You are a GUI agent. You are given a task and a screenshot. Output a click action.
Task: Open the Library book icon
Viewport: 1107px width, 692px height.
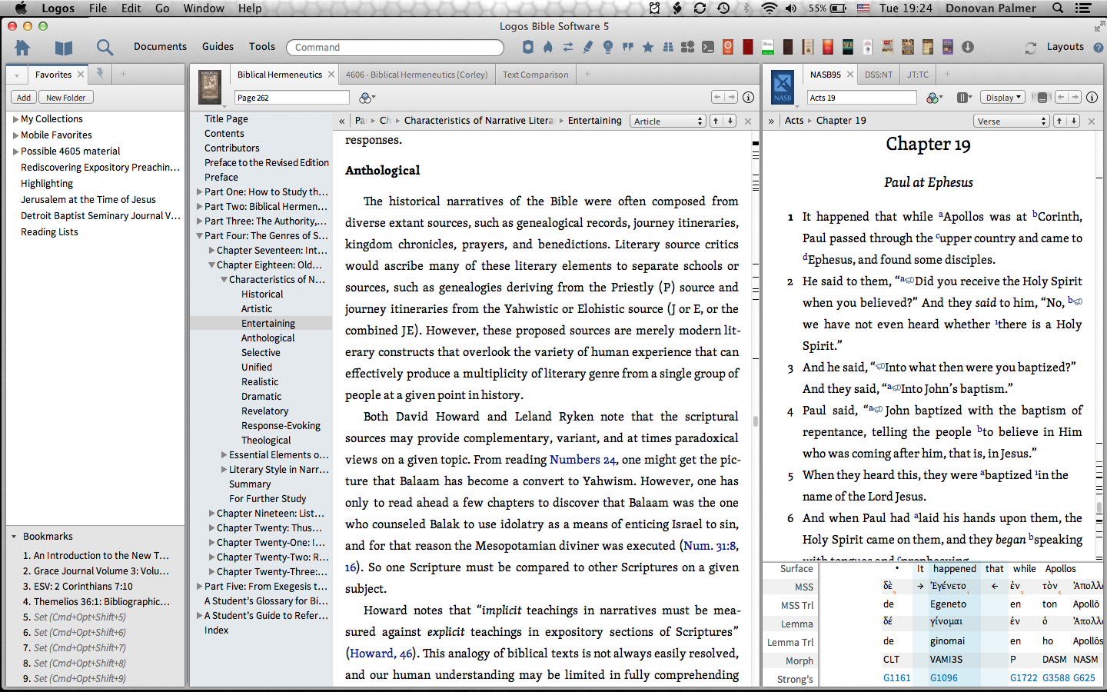click(x=64, y=48)
